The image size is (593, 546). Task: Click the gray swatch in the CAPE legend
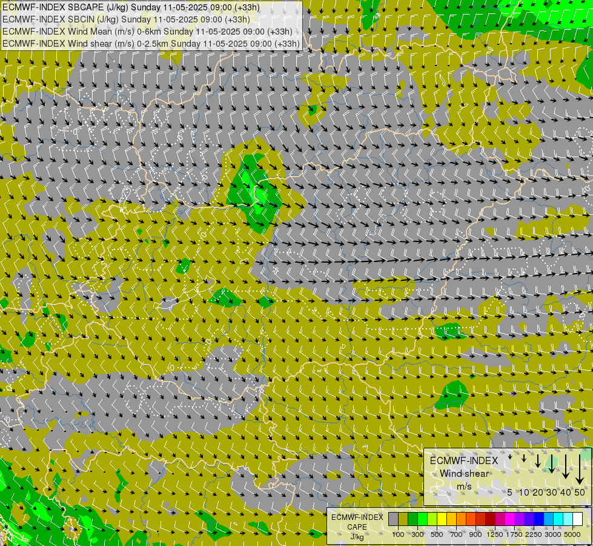coord(393,519)
